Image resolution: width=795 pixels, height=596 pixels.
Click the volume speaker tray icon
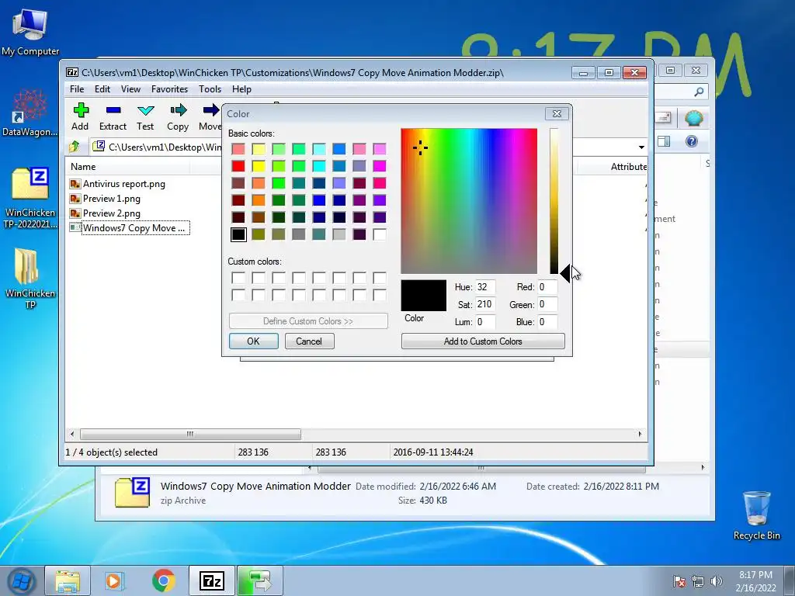pos(717,581)
